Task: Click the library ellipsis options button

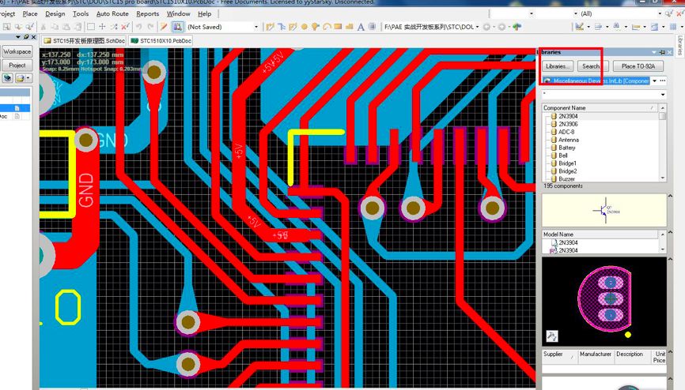Action: click(x=663, y=81)
